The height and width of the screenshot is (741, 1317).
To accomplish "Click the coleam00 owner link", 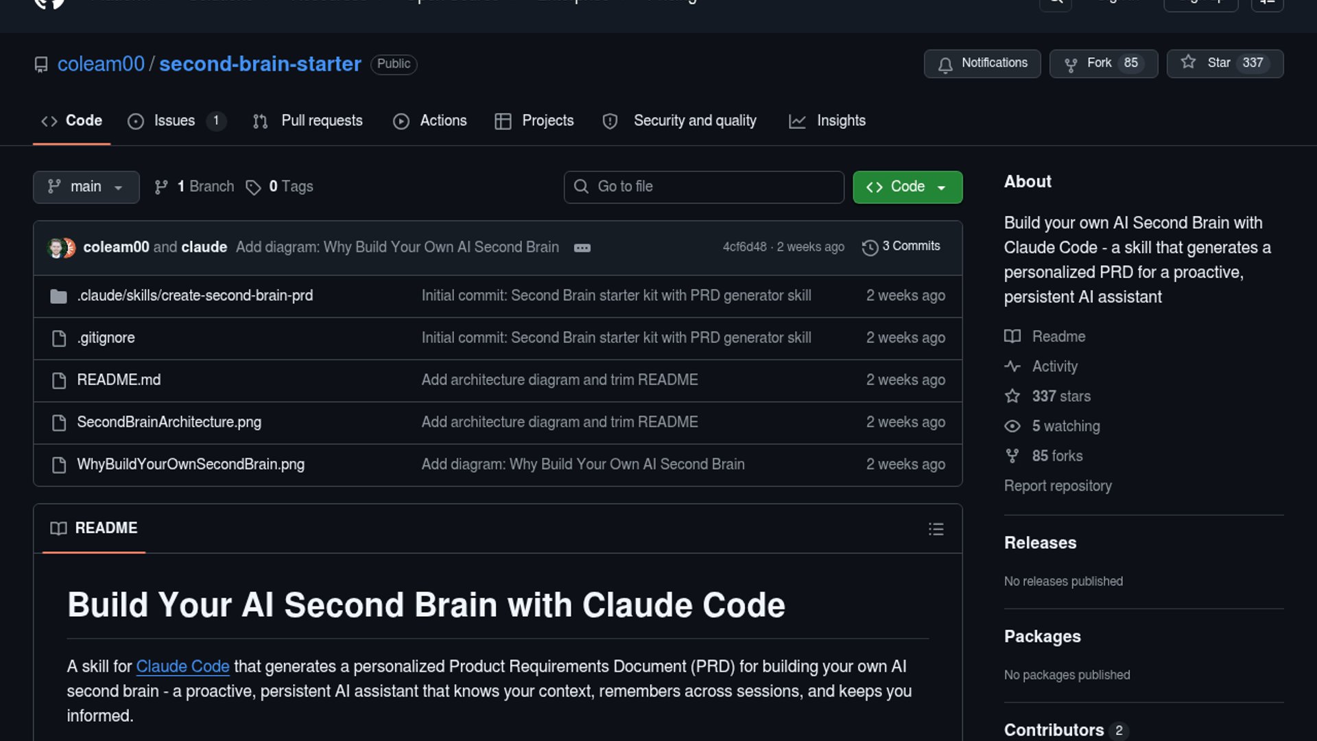I will coord(101,64).
